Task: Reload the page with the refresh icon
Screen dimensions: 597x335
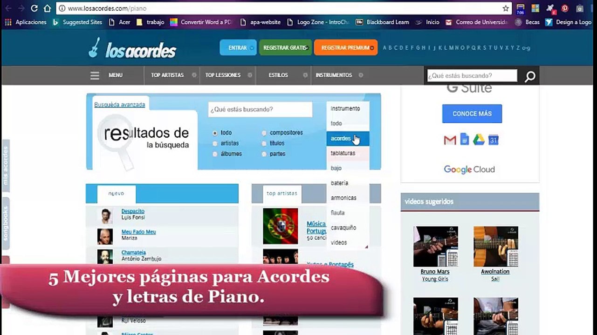Action: [x=34, y=8]
